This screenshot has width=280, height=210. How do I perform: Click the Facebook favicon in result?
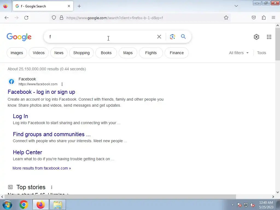click(11, 81)
